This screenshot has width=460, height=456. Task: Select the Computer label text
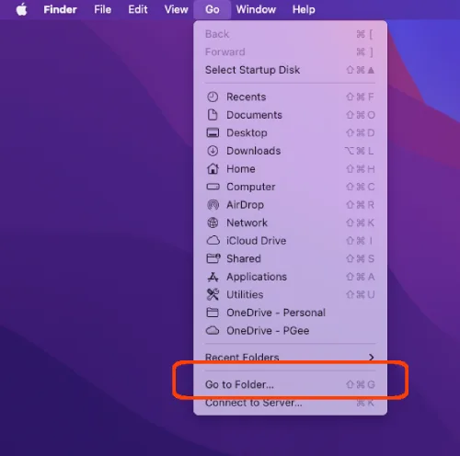coord(251,187)
